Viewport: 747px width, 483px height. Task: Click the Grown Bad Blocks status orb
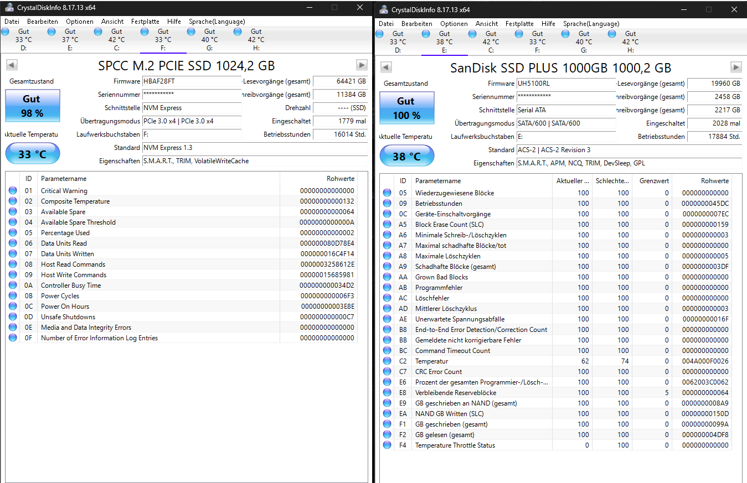click(387, 277)
